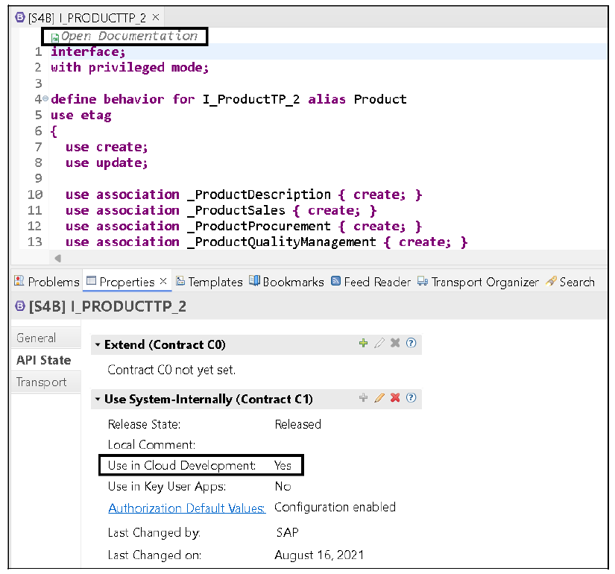The height and width of the screenshot is (574, 615).
Task: Edit Contract C1 using the pencil icon
Action: (379, 398)
